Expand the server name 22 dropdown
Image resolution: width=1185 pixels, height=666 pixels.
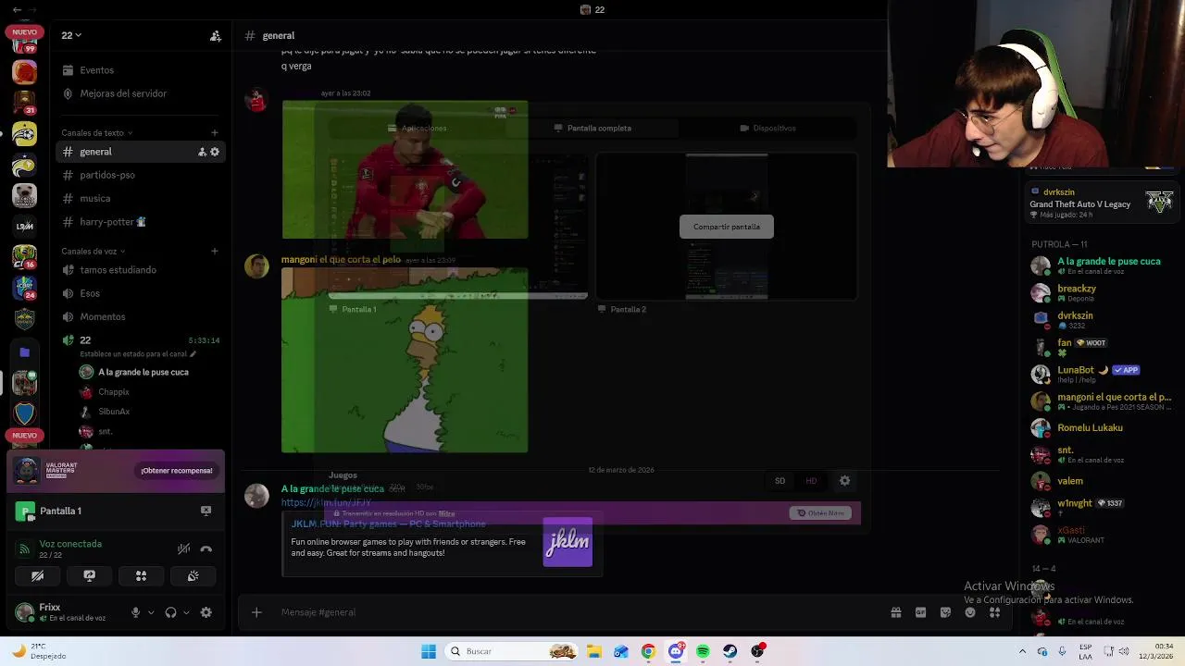pyautogui.click(x=71, y=35)
